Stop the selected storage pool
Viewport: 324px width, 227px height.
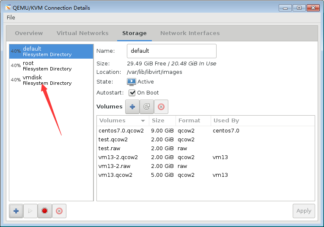point(45,211)
